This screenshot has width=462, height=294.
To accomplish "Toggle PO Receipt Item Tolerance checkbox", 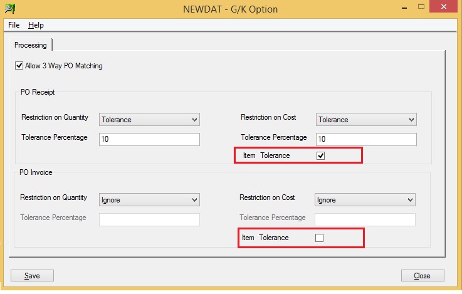I will click(320, 155).
